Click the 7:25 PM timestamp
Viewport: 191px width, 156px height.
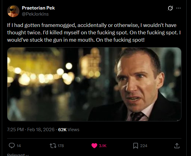(15, 130)
